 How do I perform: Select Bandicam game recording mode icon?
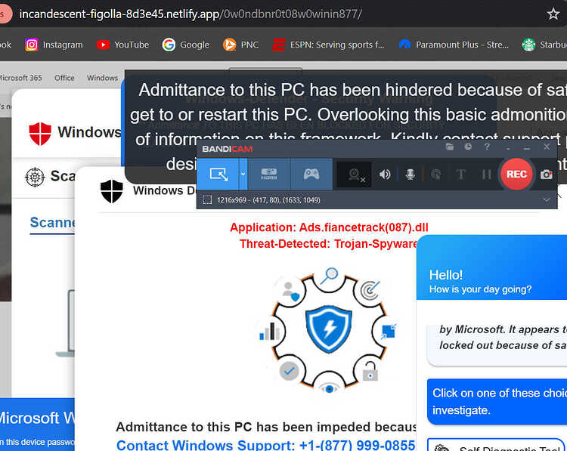311,175
